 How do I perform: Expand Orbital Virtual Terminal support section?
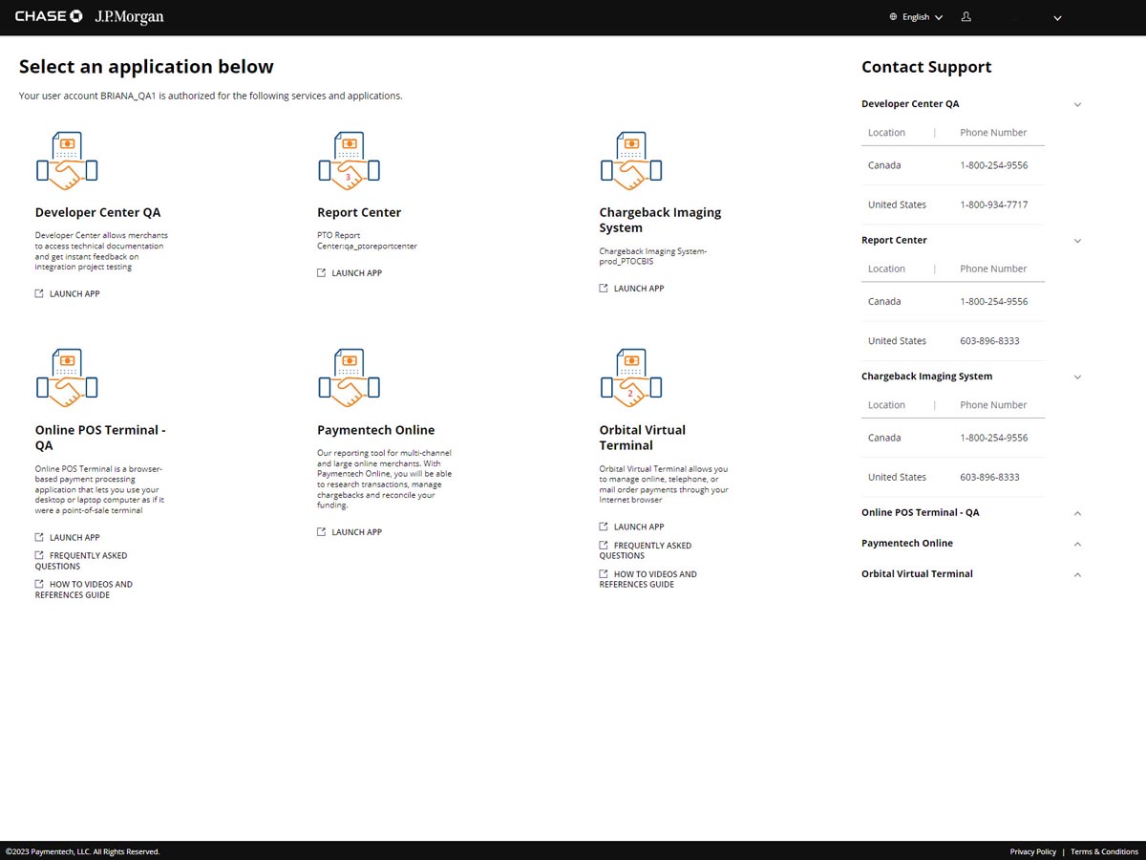point(1077,574)
